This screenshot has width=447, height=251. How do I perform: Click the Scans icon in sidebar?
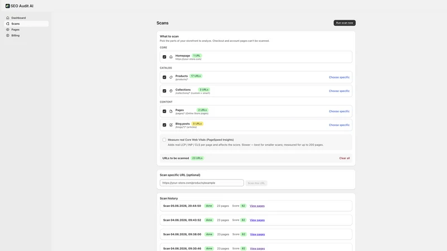click(x=8, y=23)
